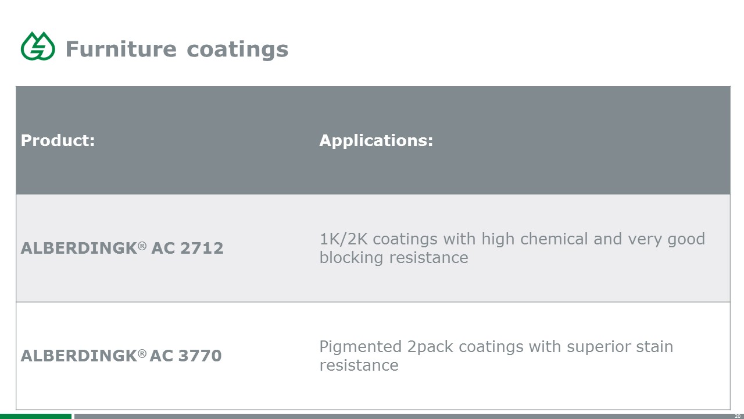
Task: Click the 'AC 2712' product number
Action: coord(187,248)
